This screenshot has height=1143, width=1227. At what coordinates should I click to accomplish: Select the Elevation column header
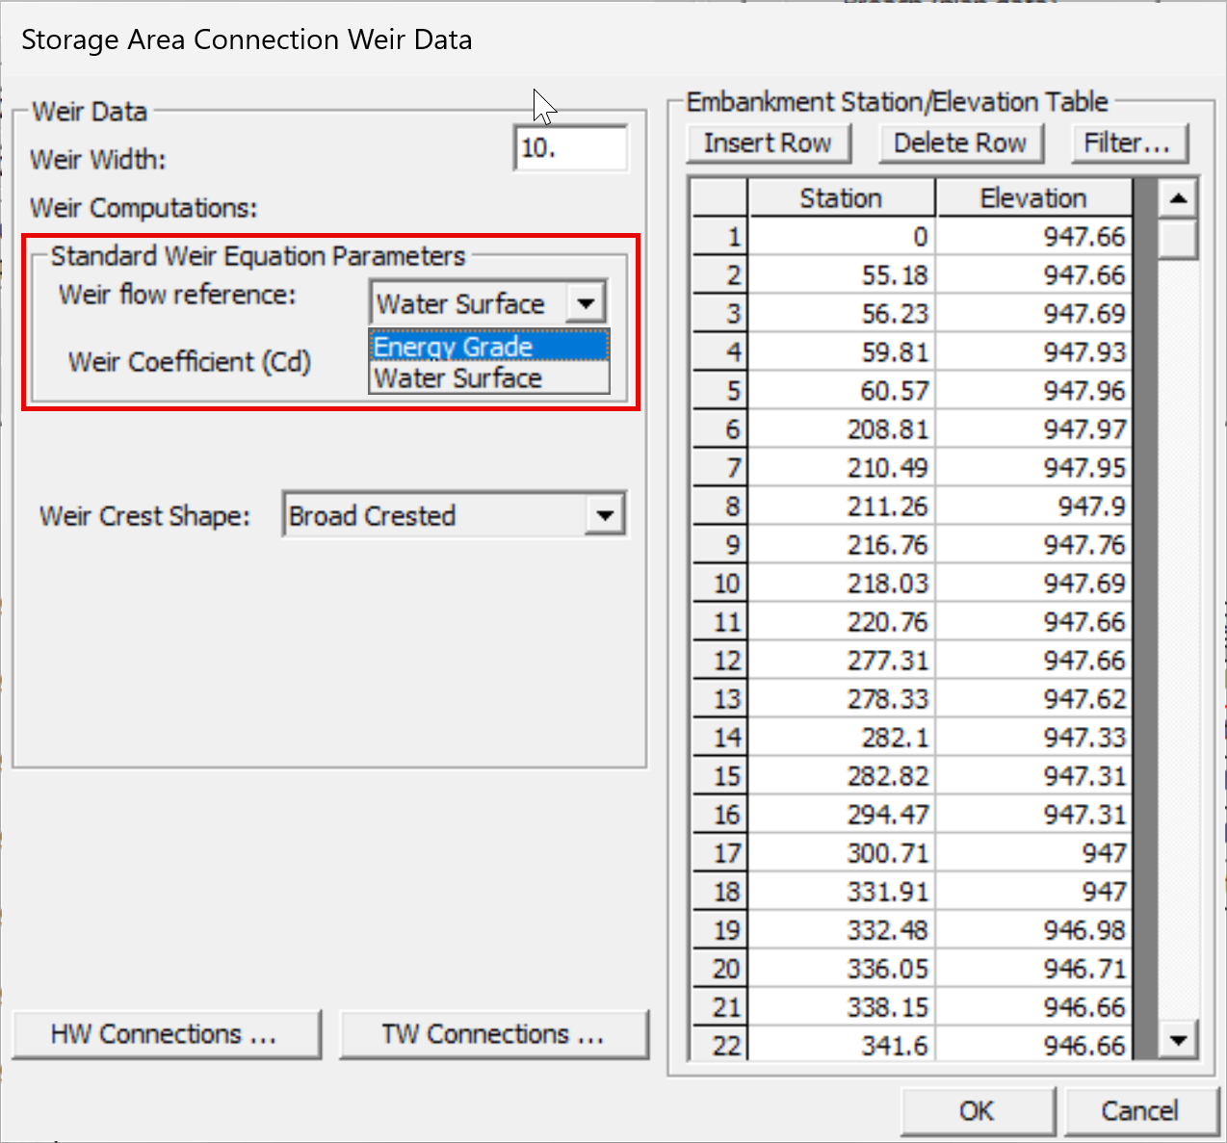[x=1033, y=198]
